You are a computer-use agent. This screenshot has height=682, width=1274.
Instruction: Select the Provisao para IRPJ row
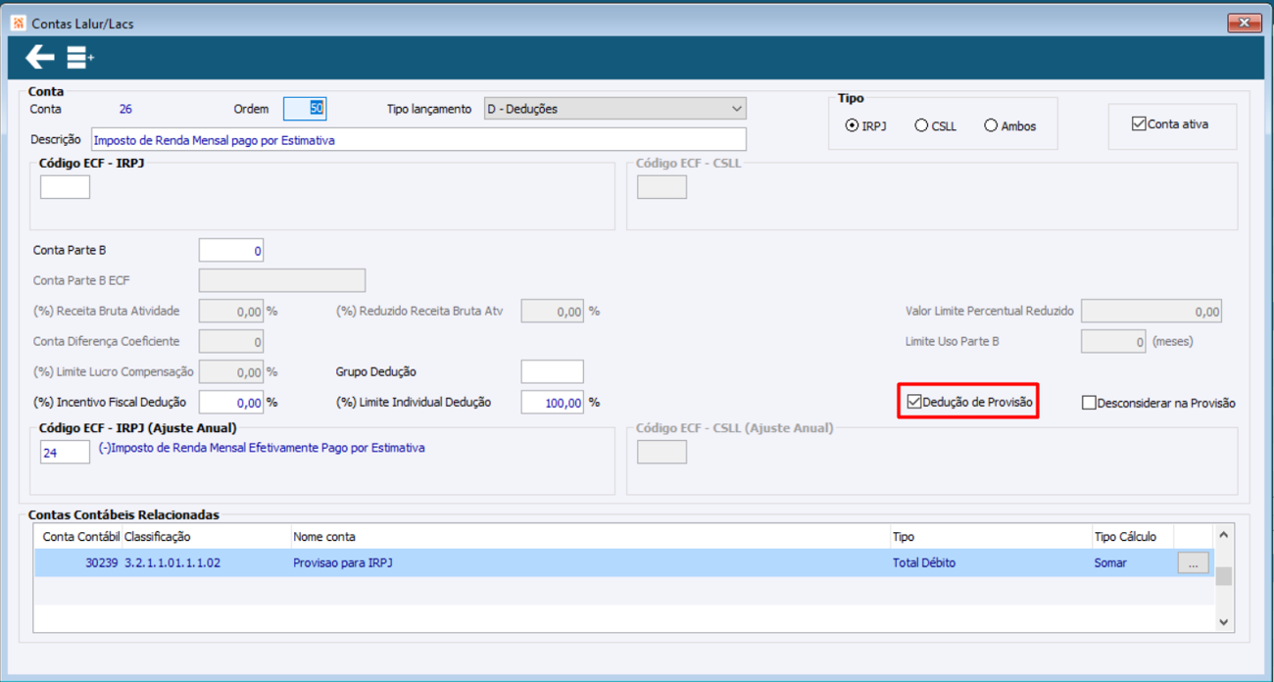click(x=605, y=562)
